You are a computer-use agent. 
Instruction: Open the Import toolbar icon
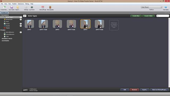click(x=18, y=7)
